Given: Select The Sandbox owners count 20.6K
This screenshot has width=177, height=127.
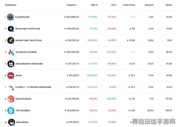Looking at the screenshot, I should pyautogui.click(x=150, y=110).
